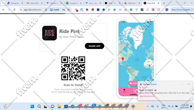Bookmark this page with the star
The height and width of the screenshot is (110, 194).
point(68,10)
